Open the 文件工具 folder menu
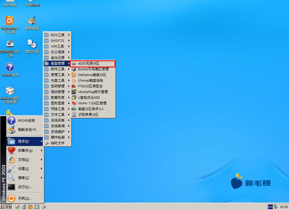 click(57, 115)
